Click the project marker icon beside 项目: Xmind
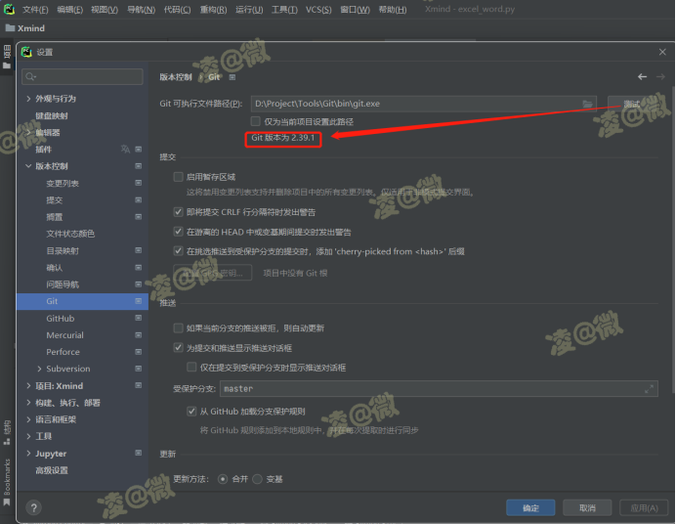This screenshot has height=524, width=676. (x=139, y=385)
